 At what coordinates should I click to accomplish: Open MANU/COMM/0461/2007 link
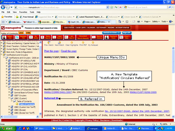click(58, 92)
